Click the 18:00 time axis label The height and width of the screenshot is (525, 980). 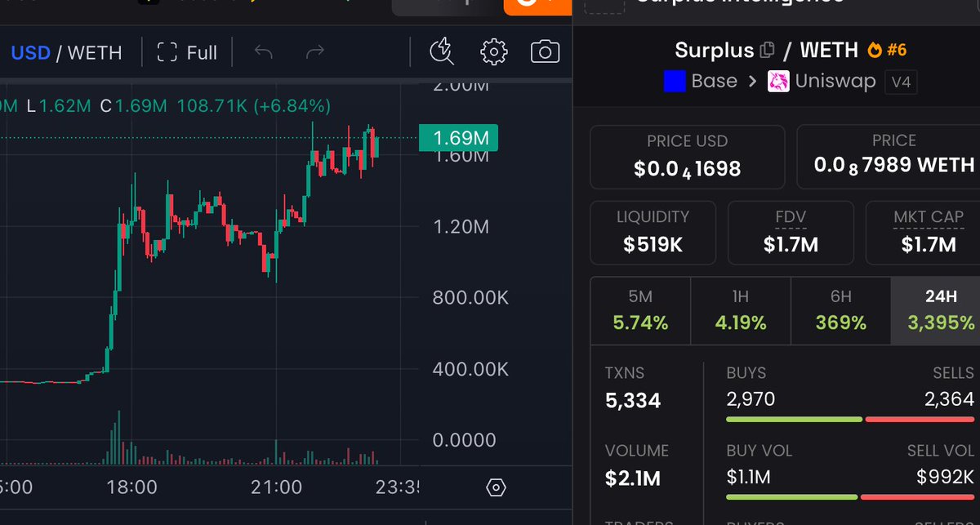coord(131,487)
